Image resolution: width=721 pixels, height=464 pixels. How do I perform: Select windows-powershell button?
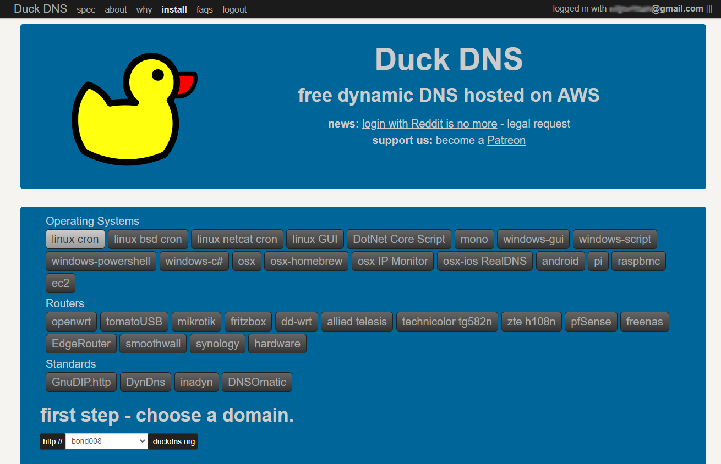pos(101,261)
